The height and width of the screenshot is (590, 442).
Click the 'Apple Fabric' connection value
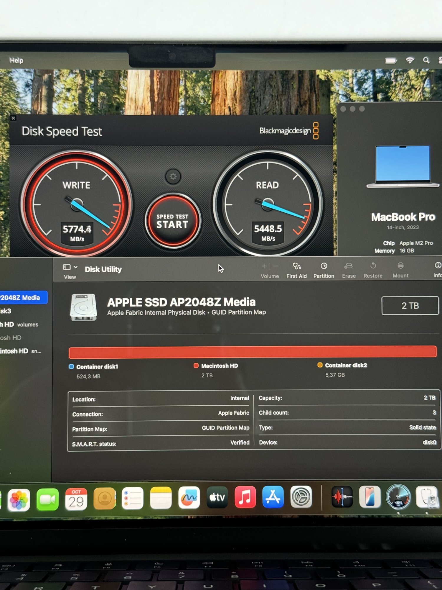233,413
